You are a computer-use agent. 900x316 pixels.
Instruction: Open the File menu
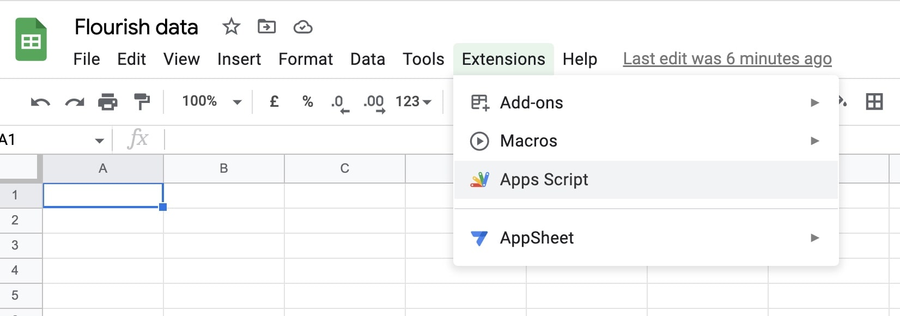(87, 59)
